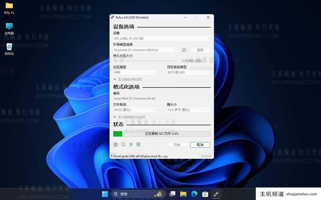This screenshot has height=200, width=321.
Task: Open the 簇大小 16 K dropdown
Action: coord(189,110)
